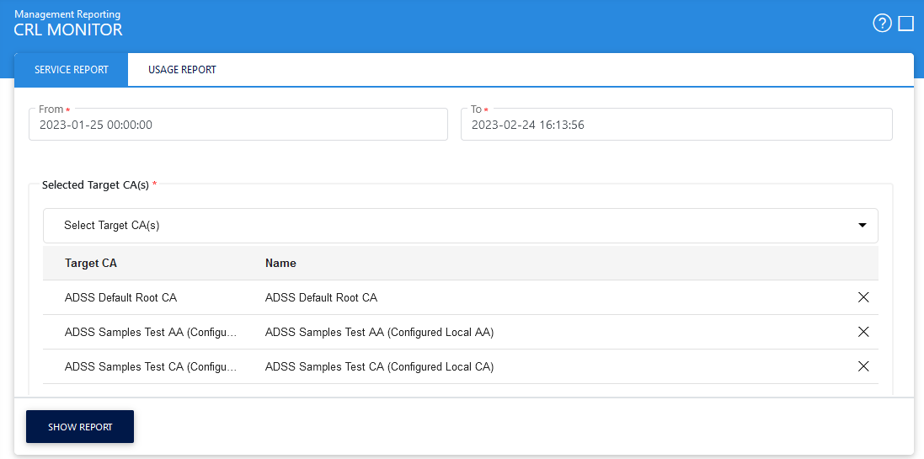Remove ADSS Default Root CA from the list

tap(863, 297)
